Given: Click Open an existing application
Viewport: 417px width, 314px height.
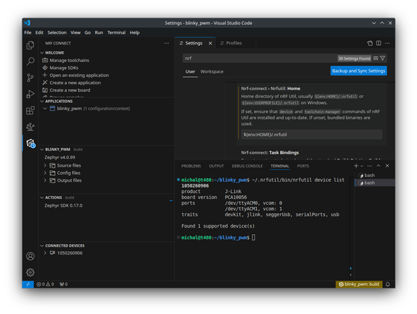Looking at the screenshot, I should pyautogui.click(x=79, y=75).
